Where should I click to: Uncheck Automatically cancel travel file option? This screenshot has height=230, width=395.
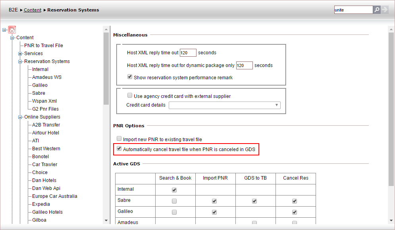point(119,149)
